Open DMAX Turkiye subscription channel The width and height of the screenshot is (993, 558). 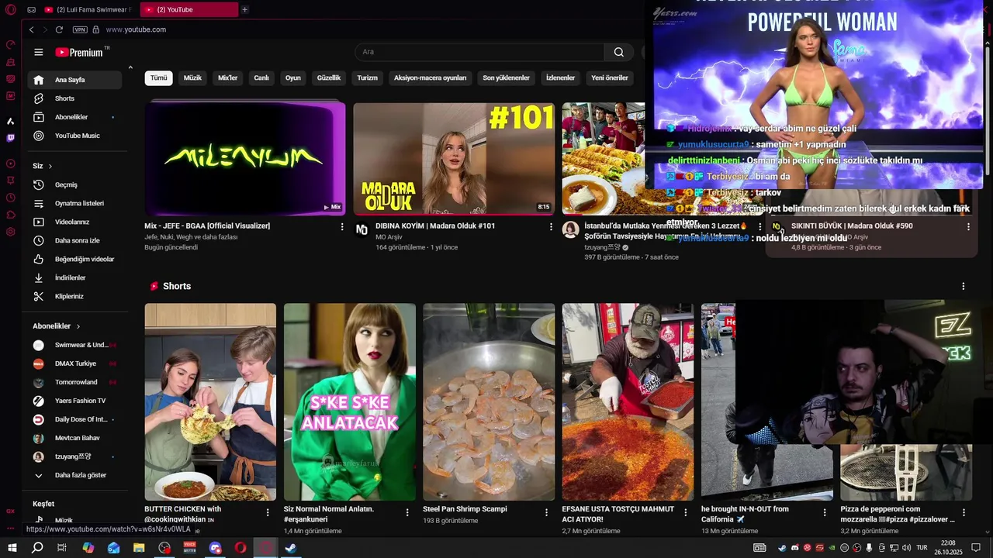tap(75, 363)
